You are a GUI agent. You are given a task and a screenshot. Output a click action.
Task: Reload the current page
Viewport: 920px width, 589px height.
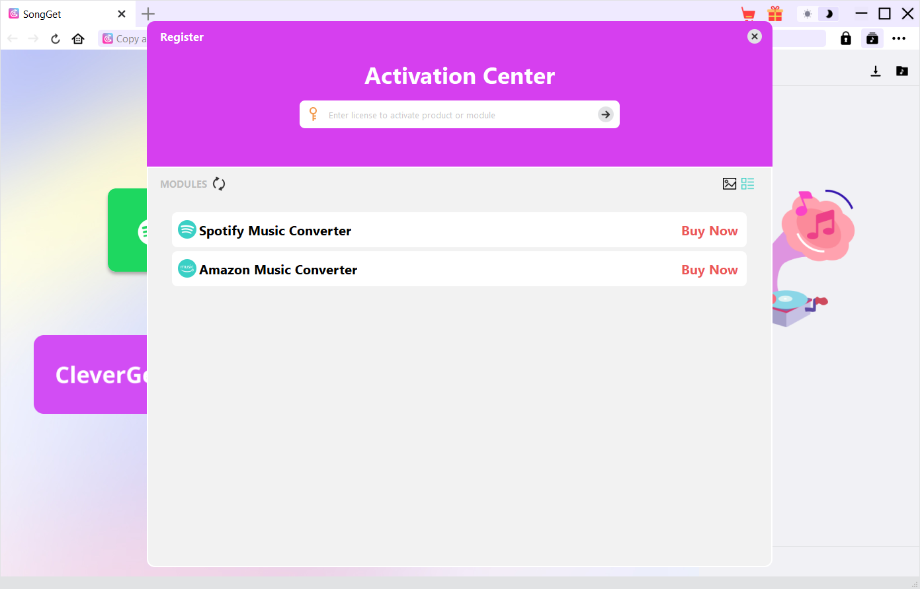tap(56, 38)
